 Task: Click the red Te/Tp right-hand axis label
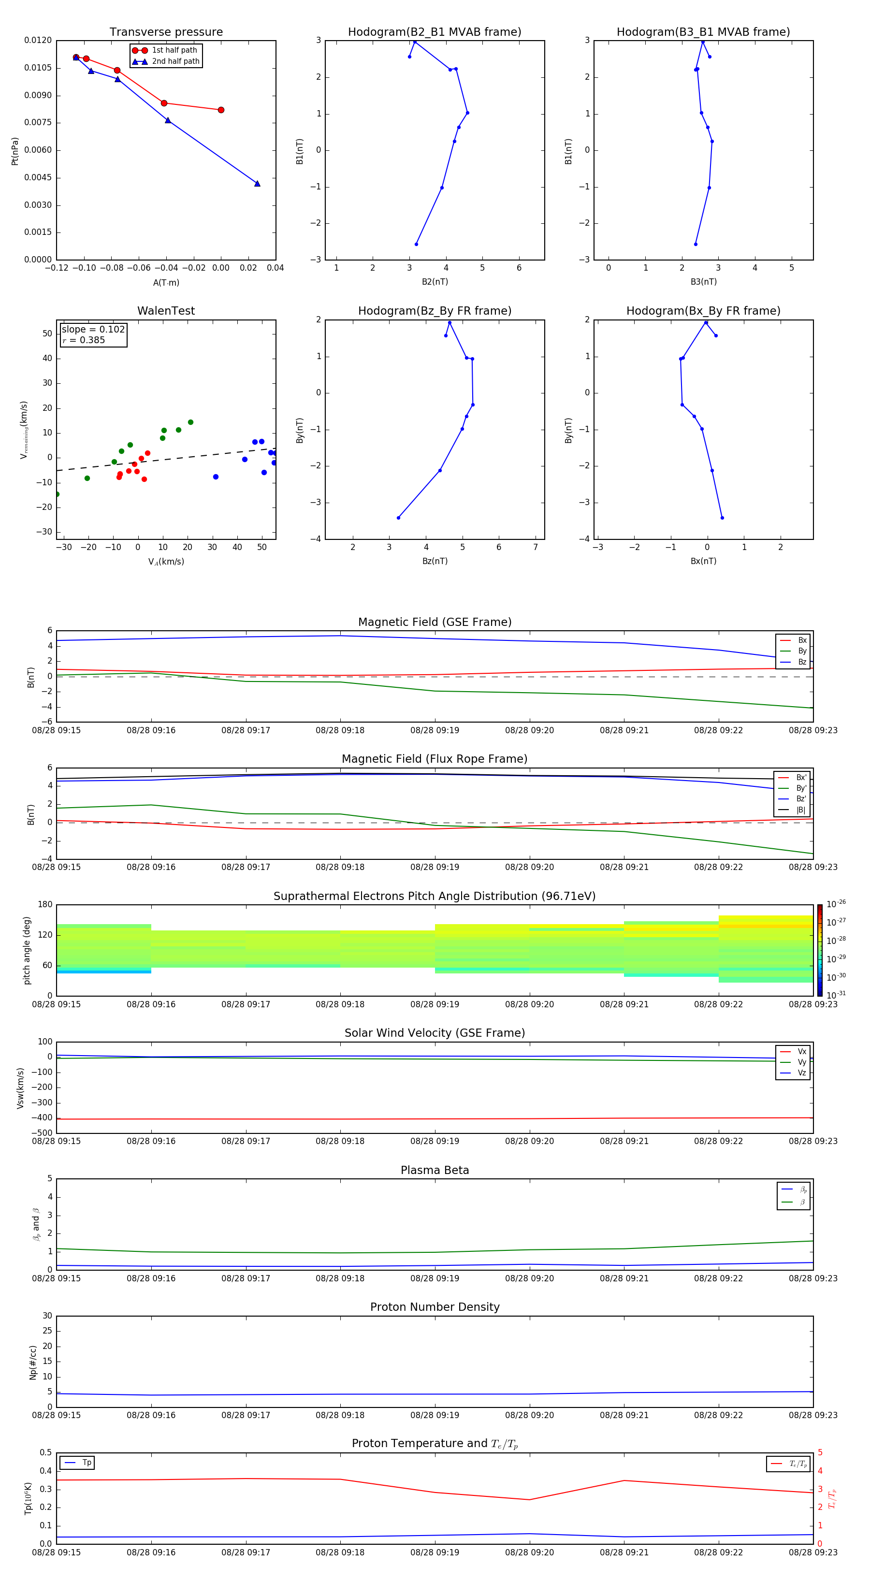(832, 1498)
